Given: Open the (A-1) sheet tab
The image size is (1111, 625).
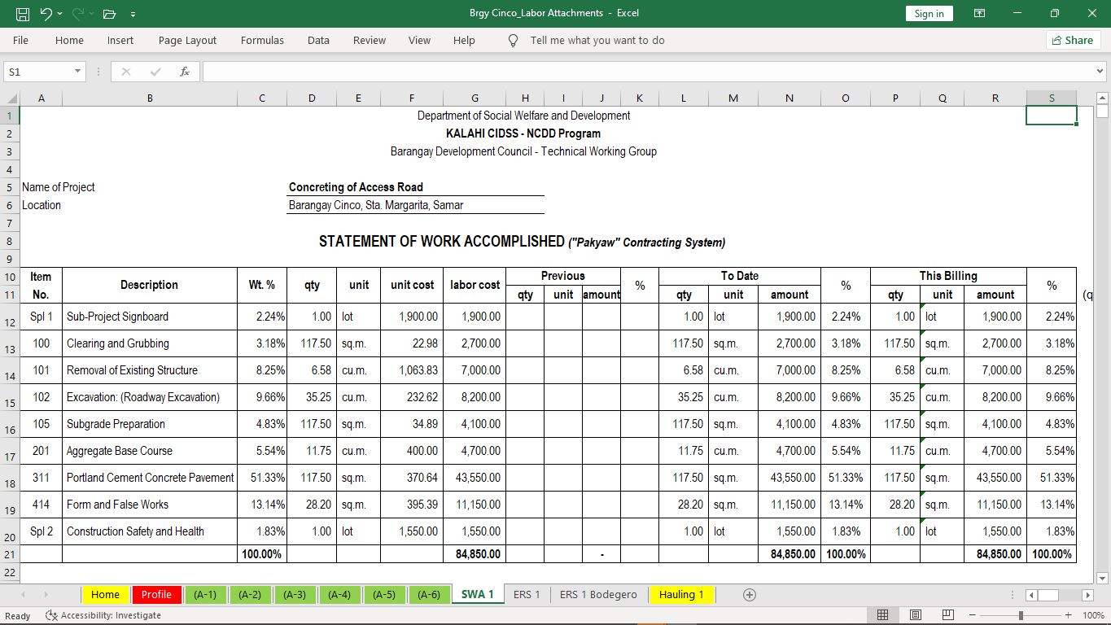Looking at the screenshot, I should [x=205, y=595].
